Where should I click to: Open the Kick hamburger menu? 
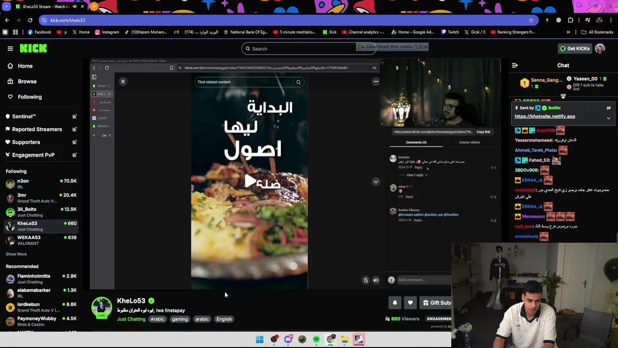(x=10, y=48)
